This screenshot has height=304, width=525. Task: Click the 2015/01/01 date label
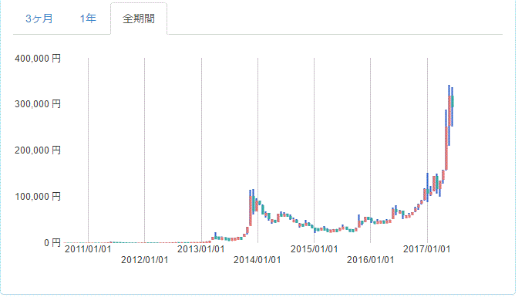tap(314, 249)
